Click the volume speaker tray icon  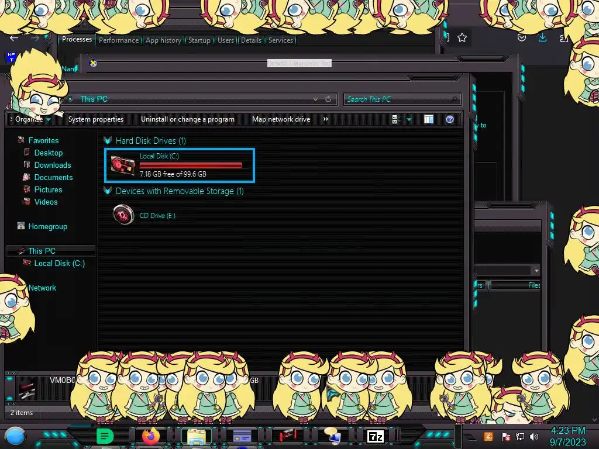tap(534, 437)
